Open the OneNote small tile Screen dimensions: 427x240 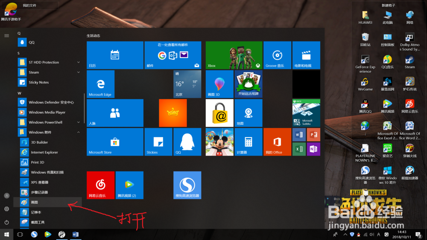click(313, 149)
